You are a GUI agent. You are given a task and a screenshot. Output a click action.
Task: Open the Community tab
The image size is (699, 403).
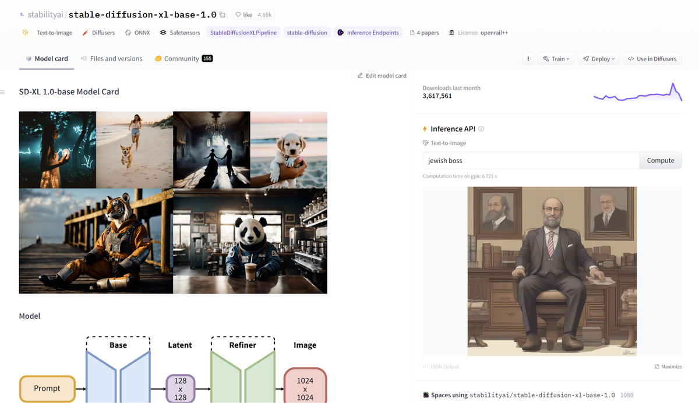(x=183, y=58)
